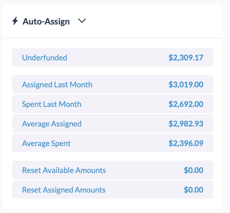Click empty header space right of chevron

click(154, 21)
